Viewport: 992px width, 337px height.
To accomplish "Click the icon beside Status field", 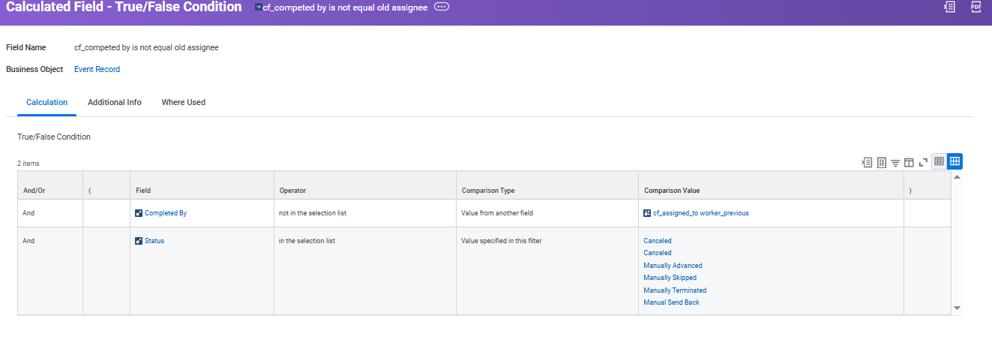I will (139, 241).
